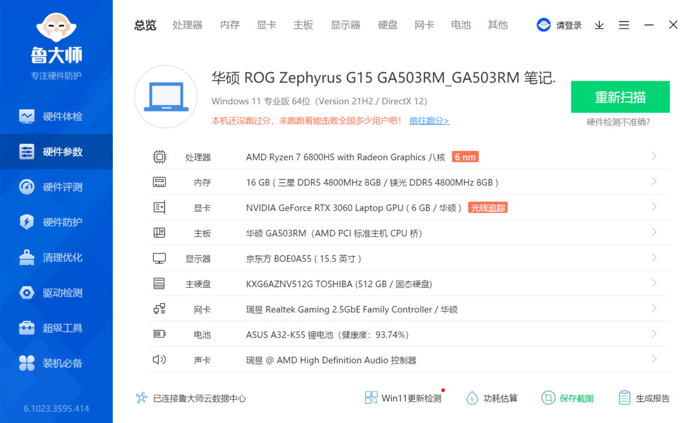Expand the 声卡 row chevron

[x=654, y=359]
